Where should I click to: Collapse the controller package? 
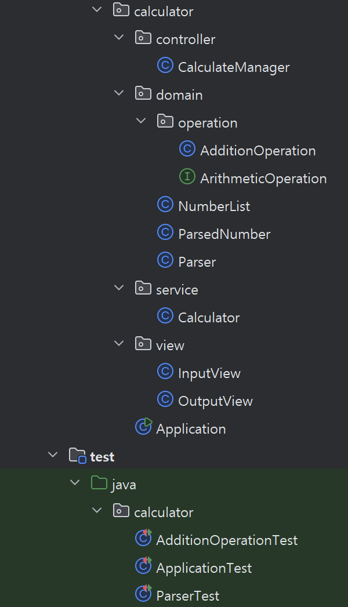[119, 38]
